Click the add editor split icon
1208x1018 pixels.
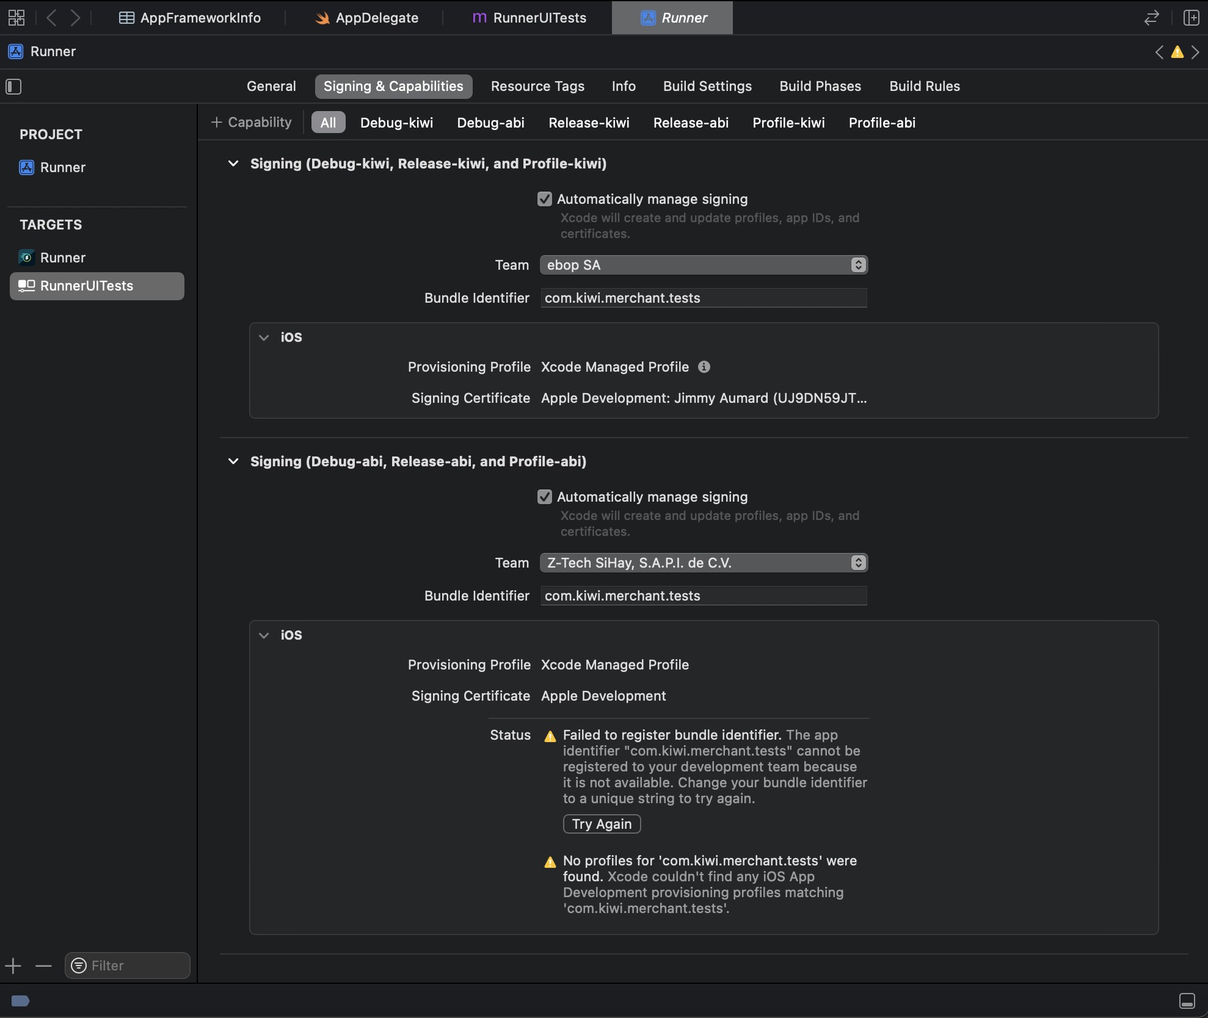point(1191,18)
